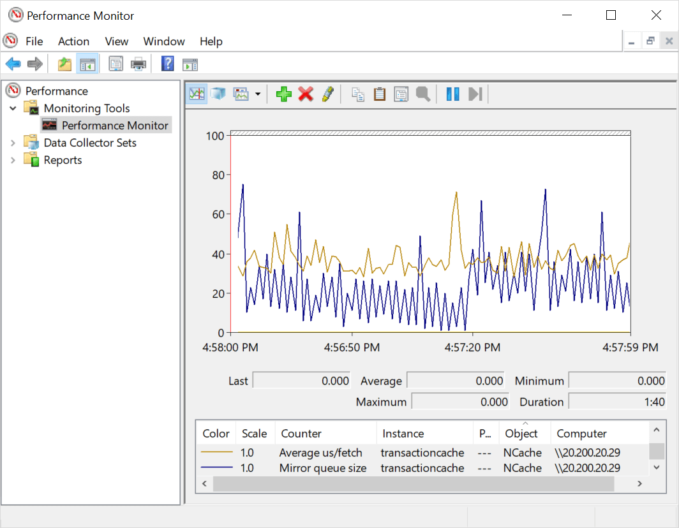Viewport: 679px width, 528px height.
Task: Open the Action menu
Action: point(73,41)
